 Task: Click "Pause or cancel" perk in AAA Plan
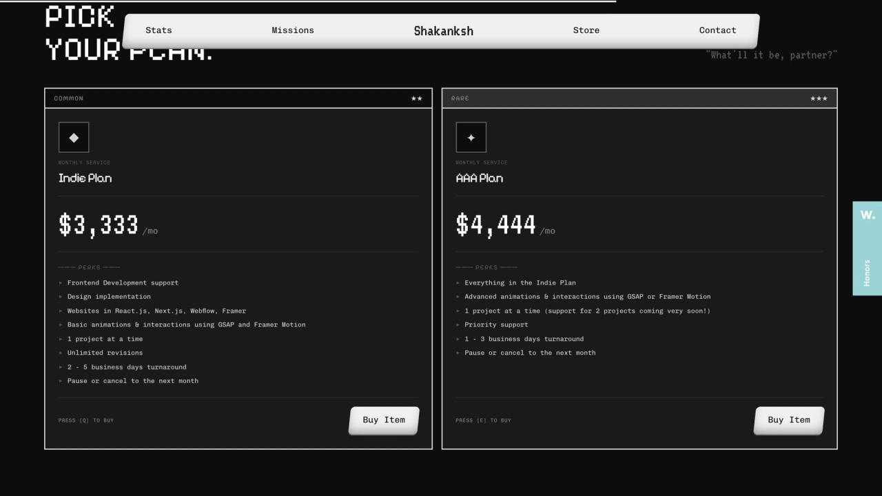click(x=530, y=353)
